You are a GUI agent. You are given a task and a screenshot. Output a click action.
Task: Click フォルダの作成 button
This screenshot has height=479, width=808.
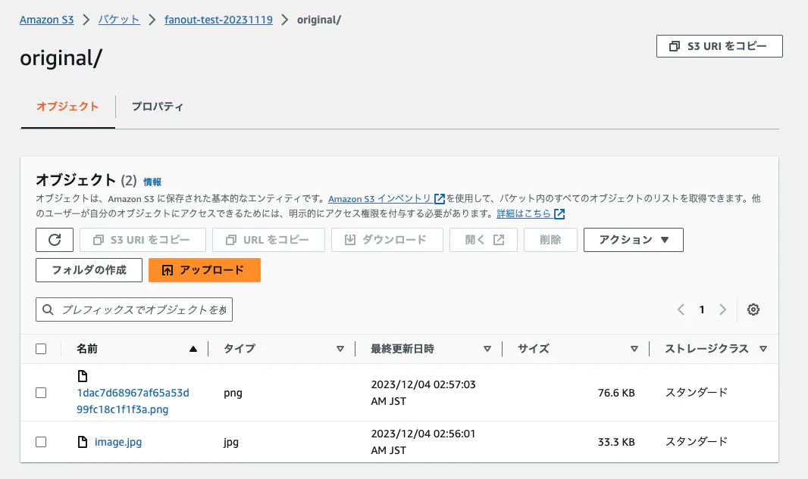point(89,270)
